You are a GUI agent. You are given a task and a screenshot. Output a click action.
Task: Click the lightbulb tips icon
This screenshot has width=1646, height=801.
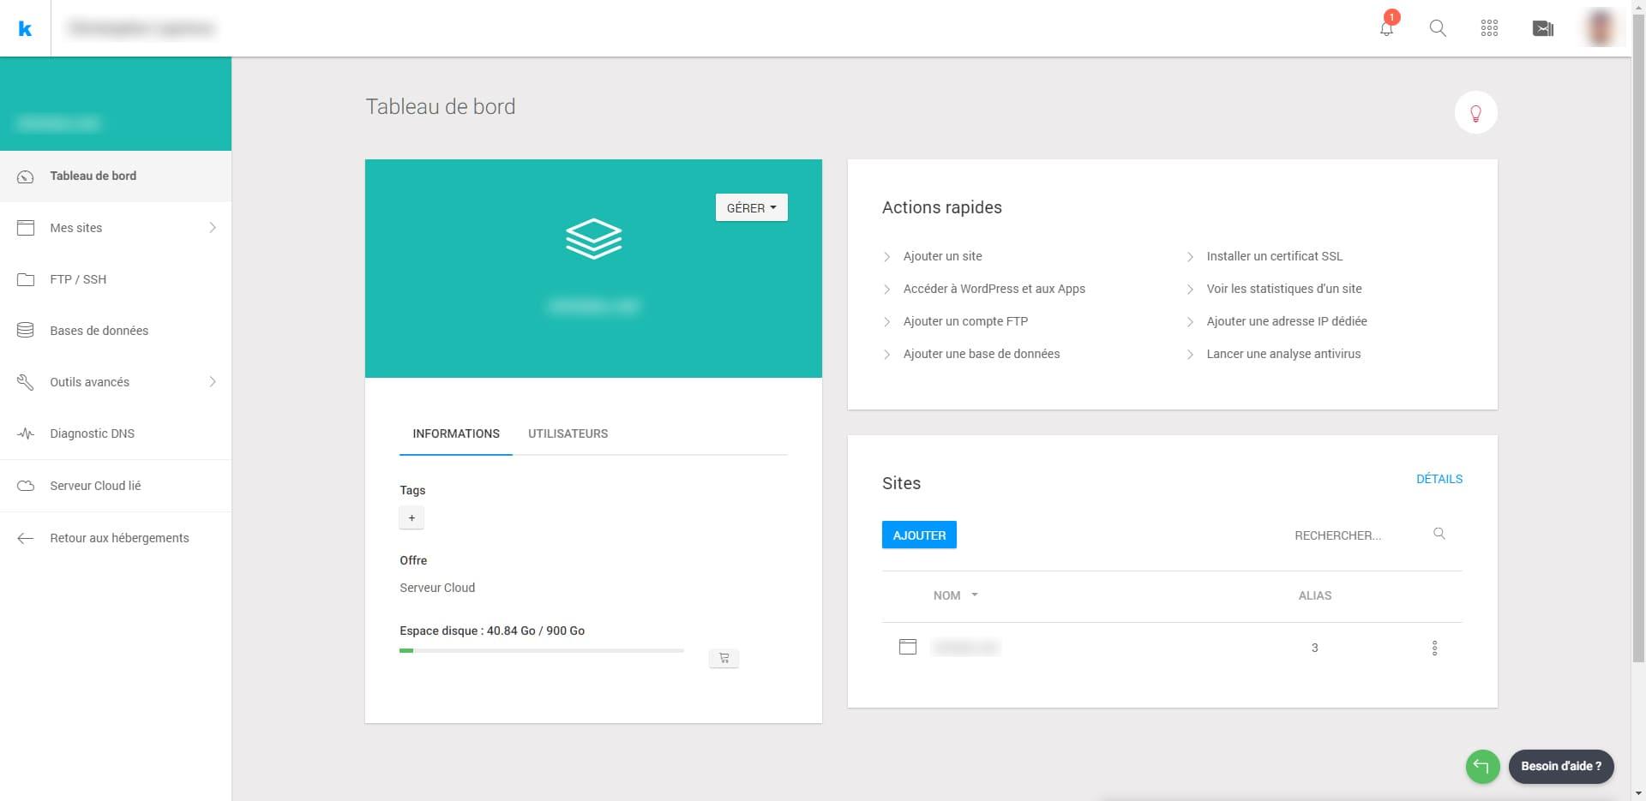coord(1475,113)
